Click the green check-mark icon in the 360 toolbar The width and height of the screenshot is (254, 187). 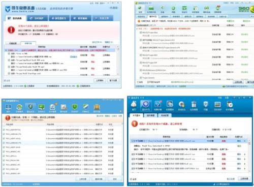[x=140, y=9]
